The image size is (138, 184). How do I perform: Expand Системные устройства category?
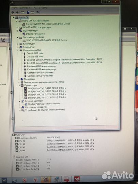(x=20, y=107)
